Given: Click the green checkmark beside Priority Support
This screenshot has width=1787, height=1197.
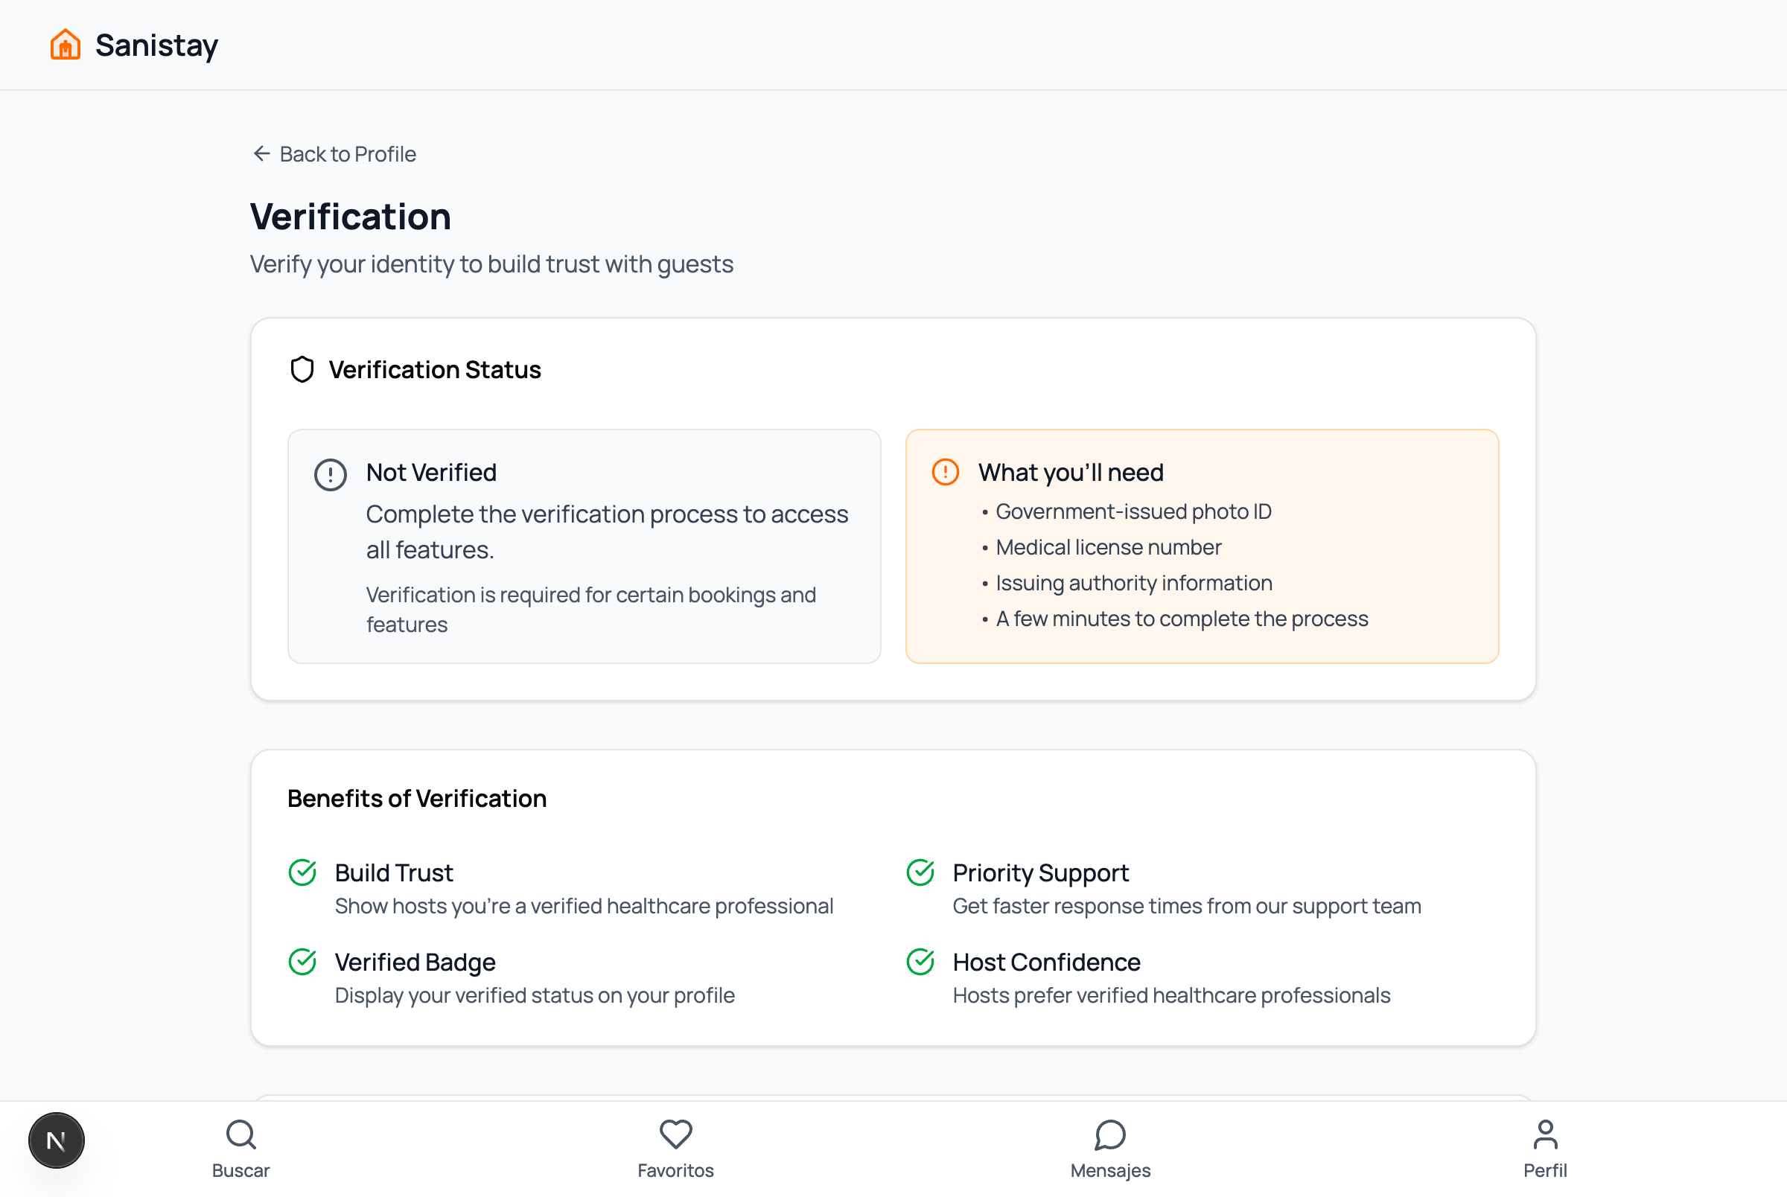Looking at the screenshot, I should tap(920, 872).
